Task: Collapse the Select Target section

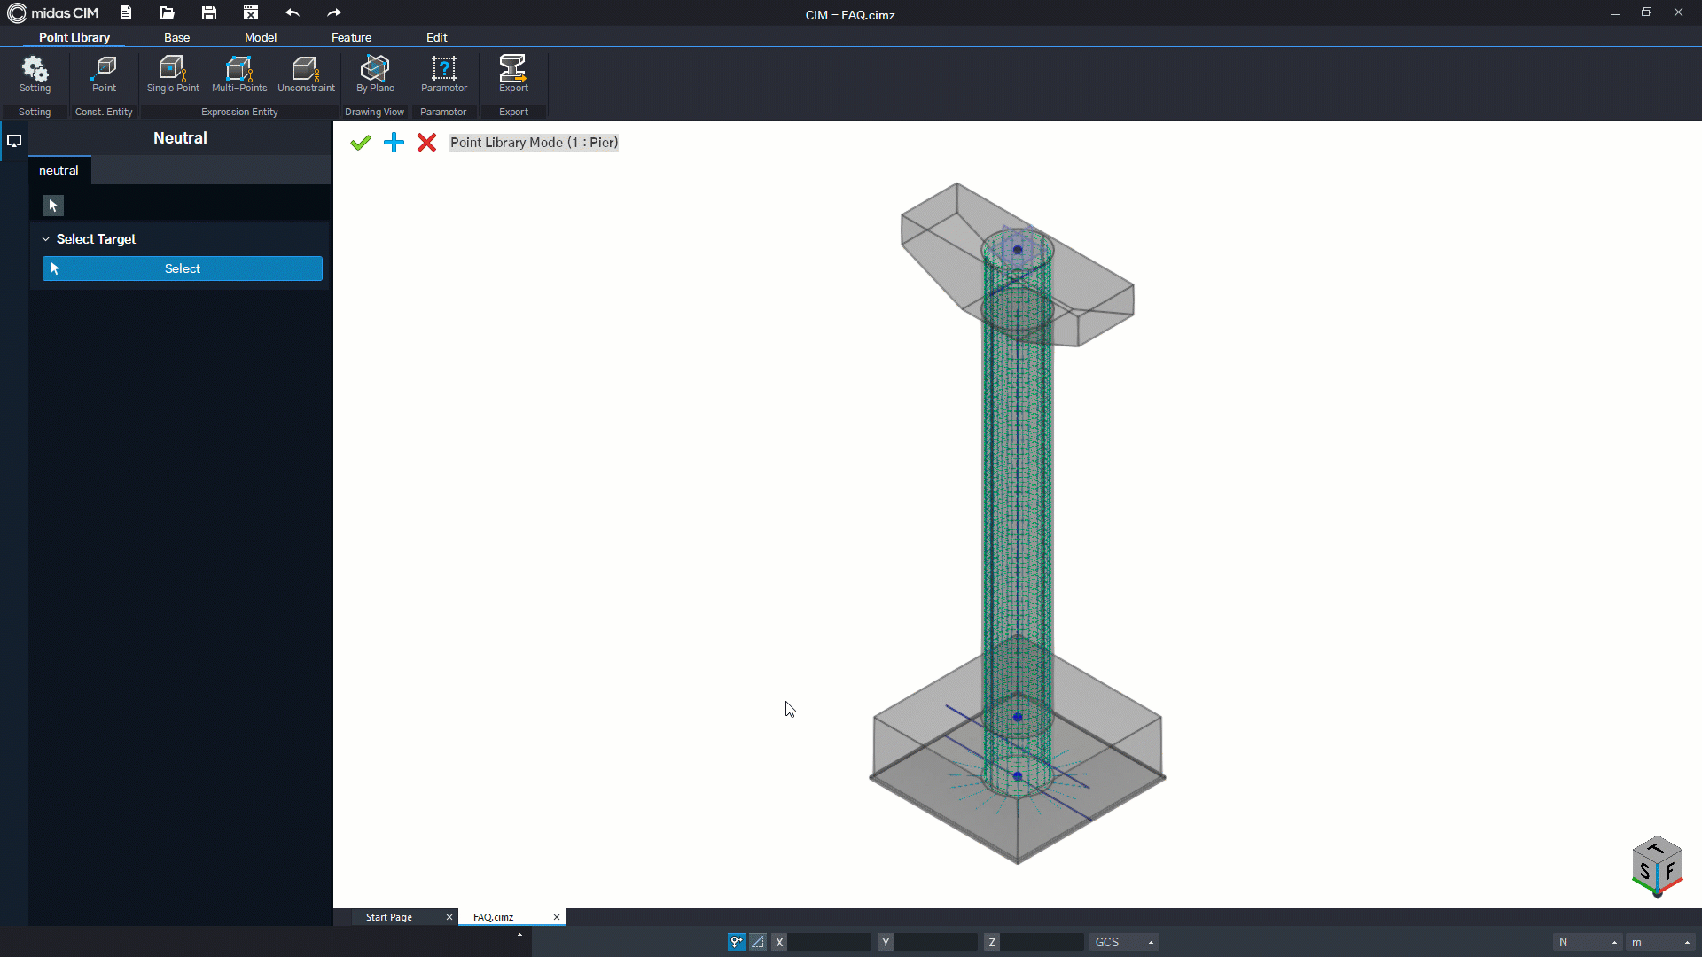Action: 45,238
